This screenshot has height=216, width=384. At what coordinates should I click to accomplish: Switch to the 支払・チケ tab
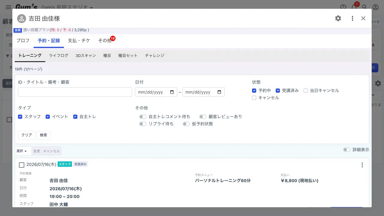click(79, 40)
